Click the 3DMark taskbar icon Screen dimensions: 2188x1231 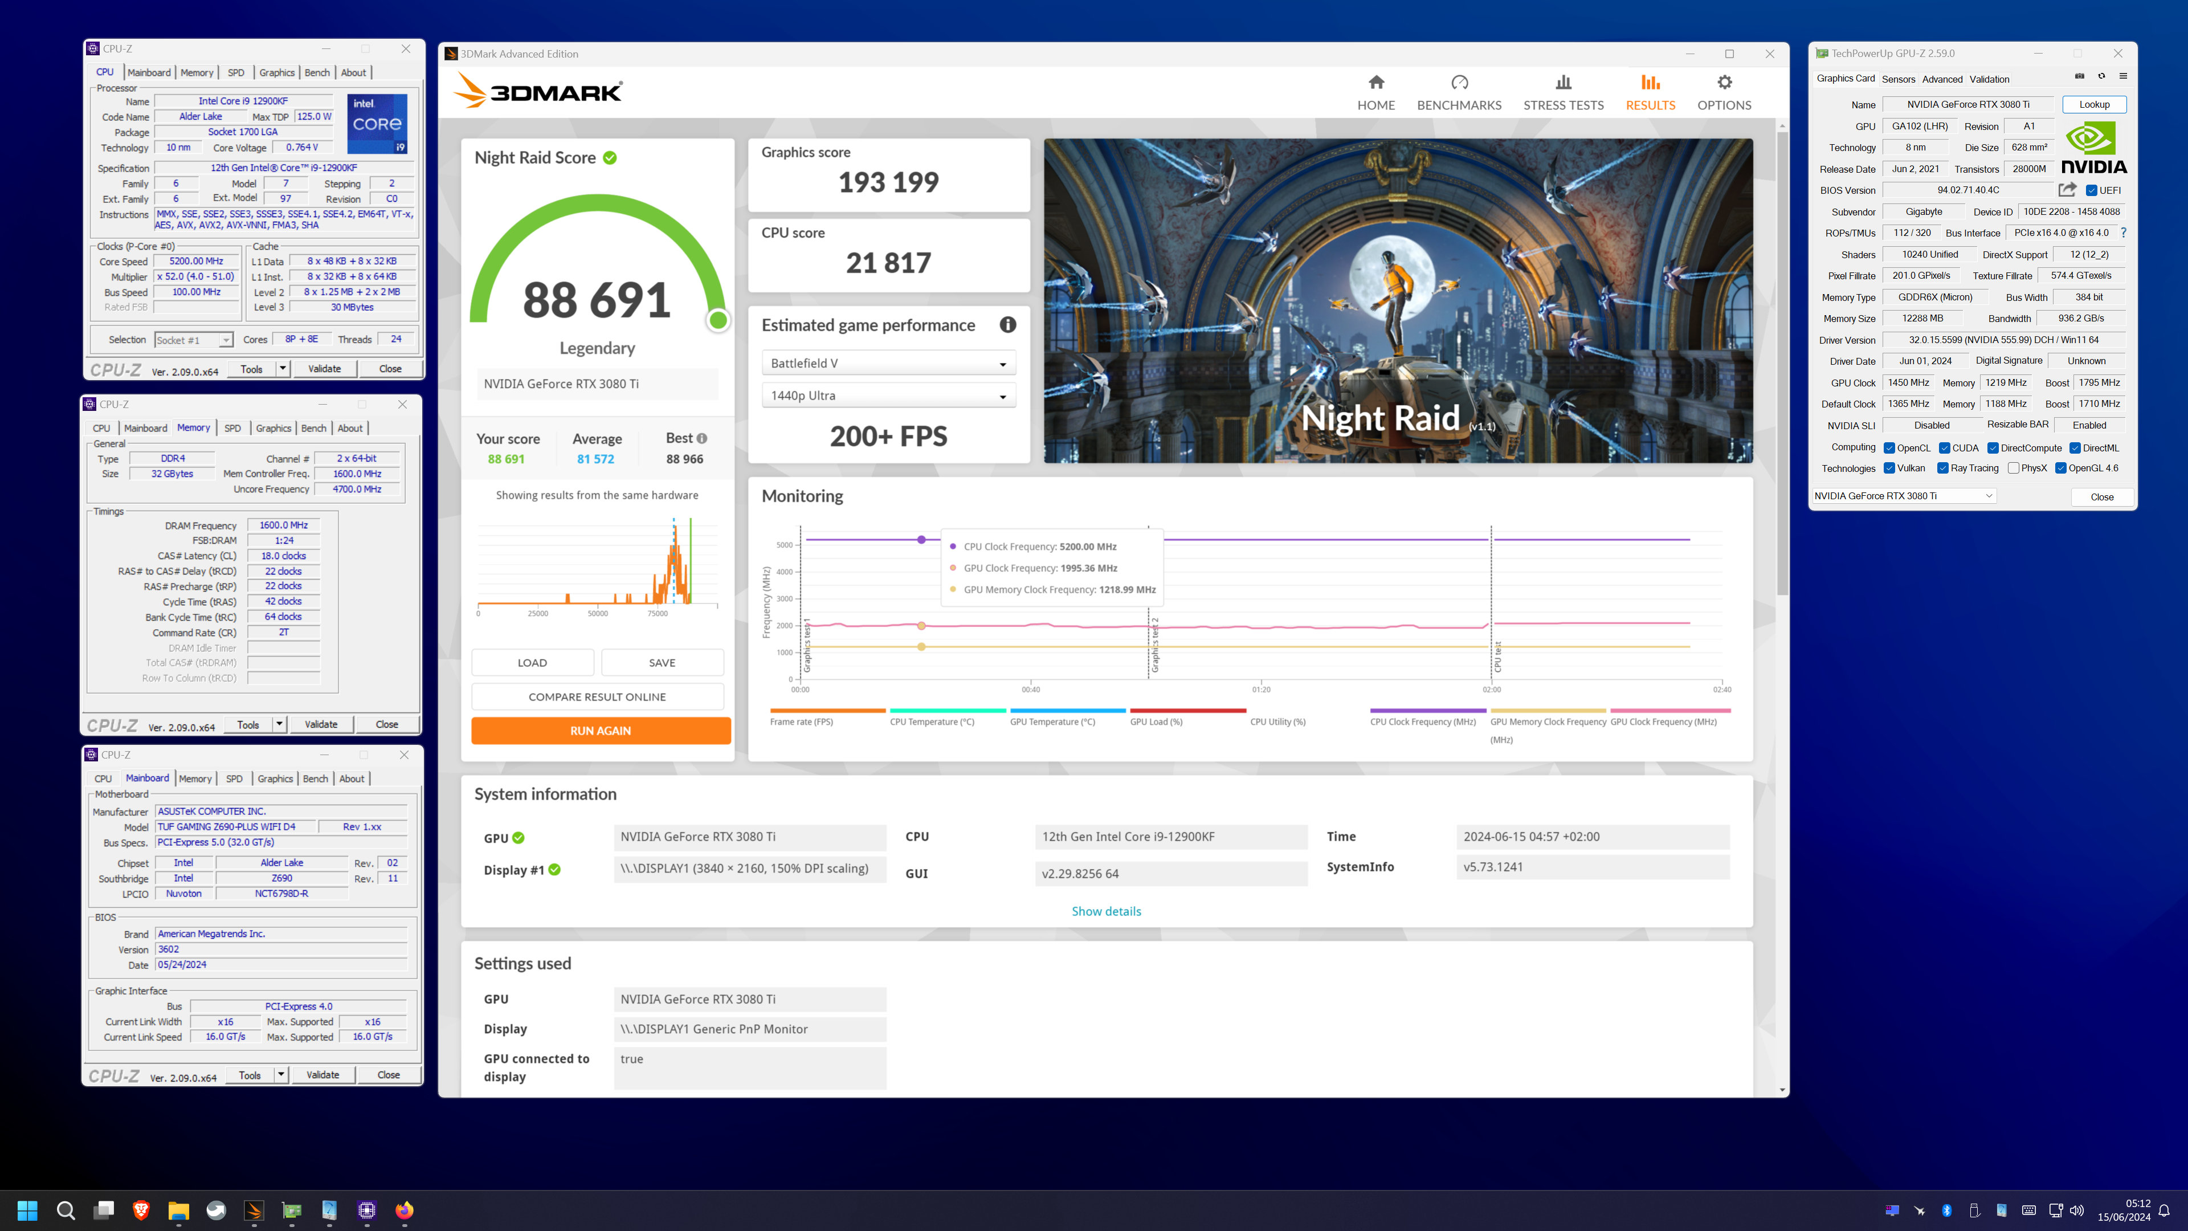point(254,1210)
